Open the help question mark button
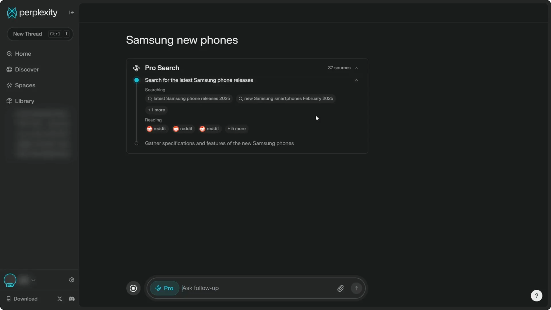The image size is (551, 310). [536, 296]
